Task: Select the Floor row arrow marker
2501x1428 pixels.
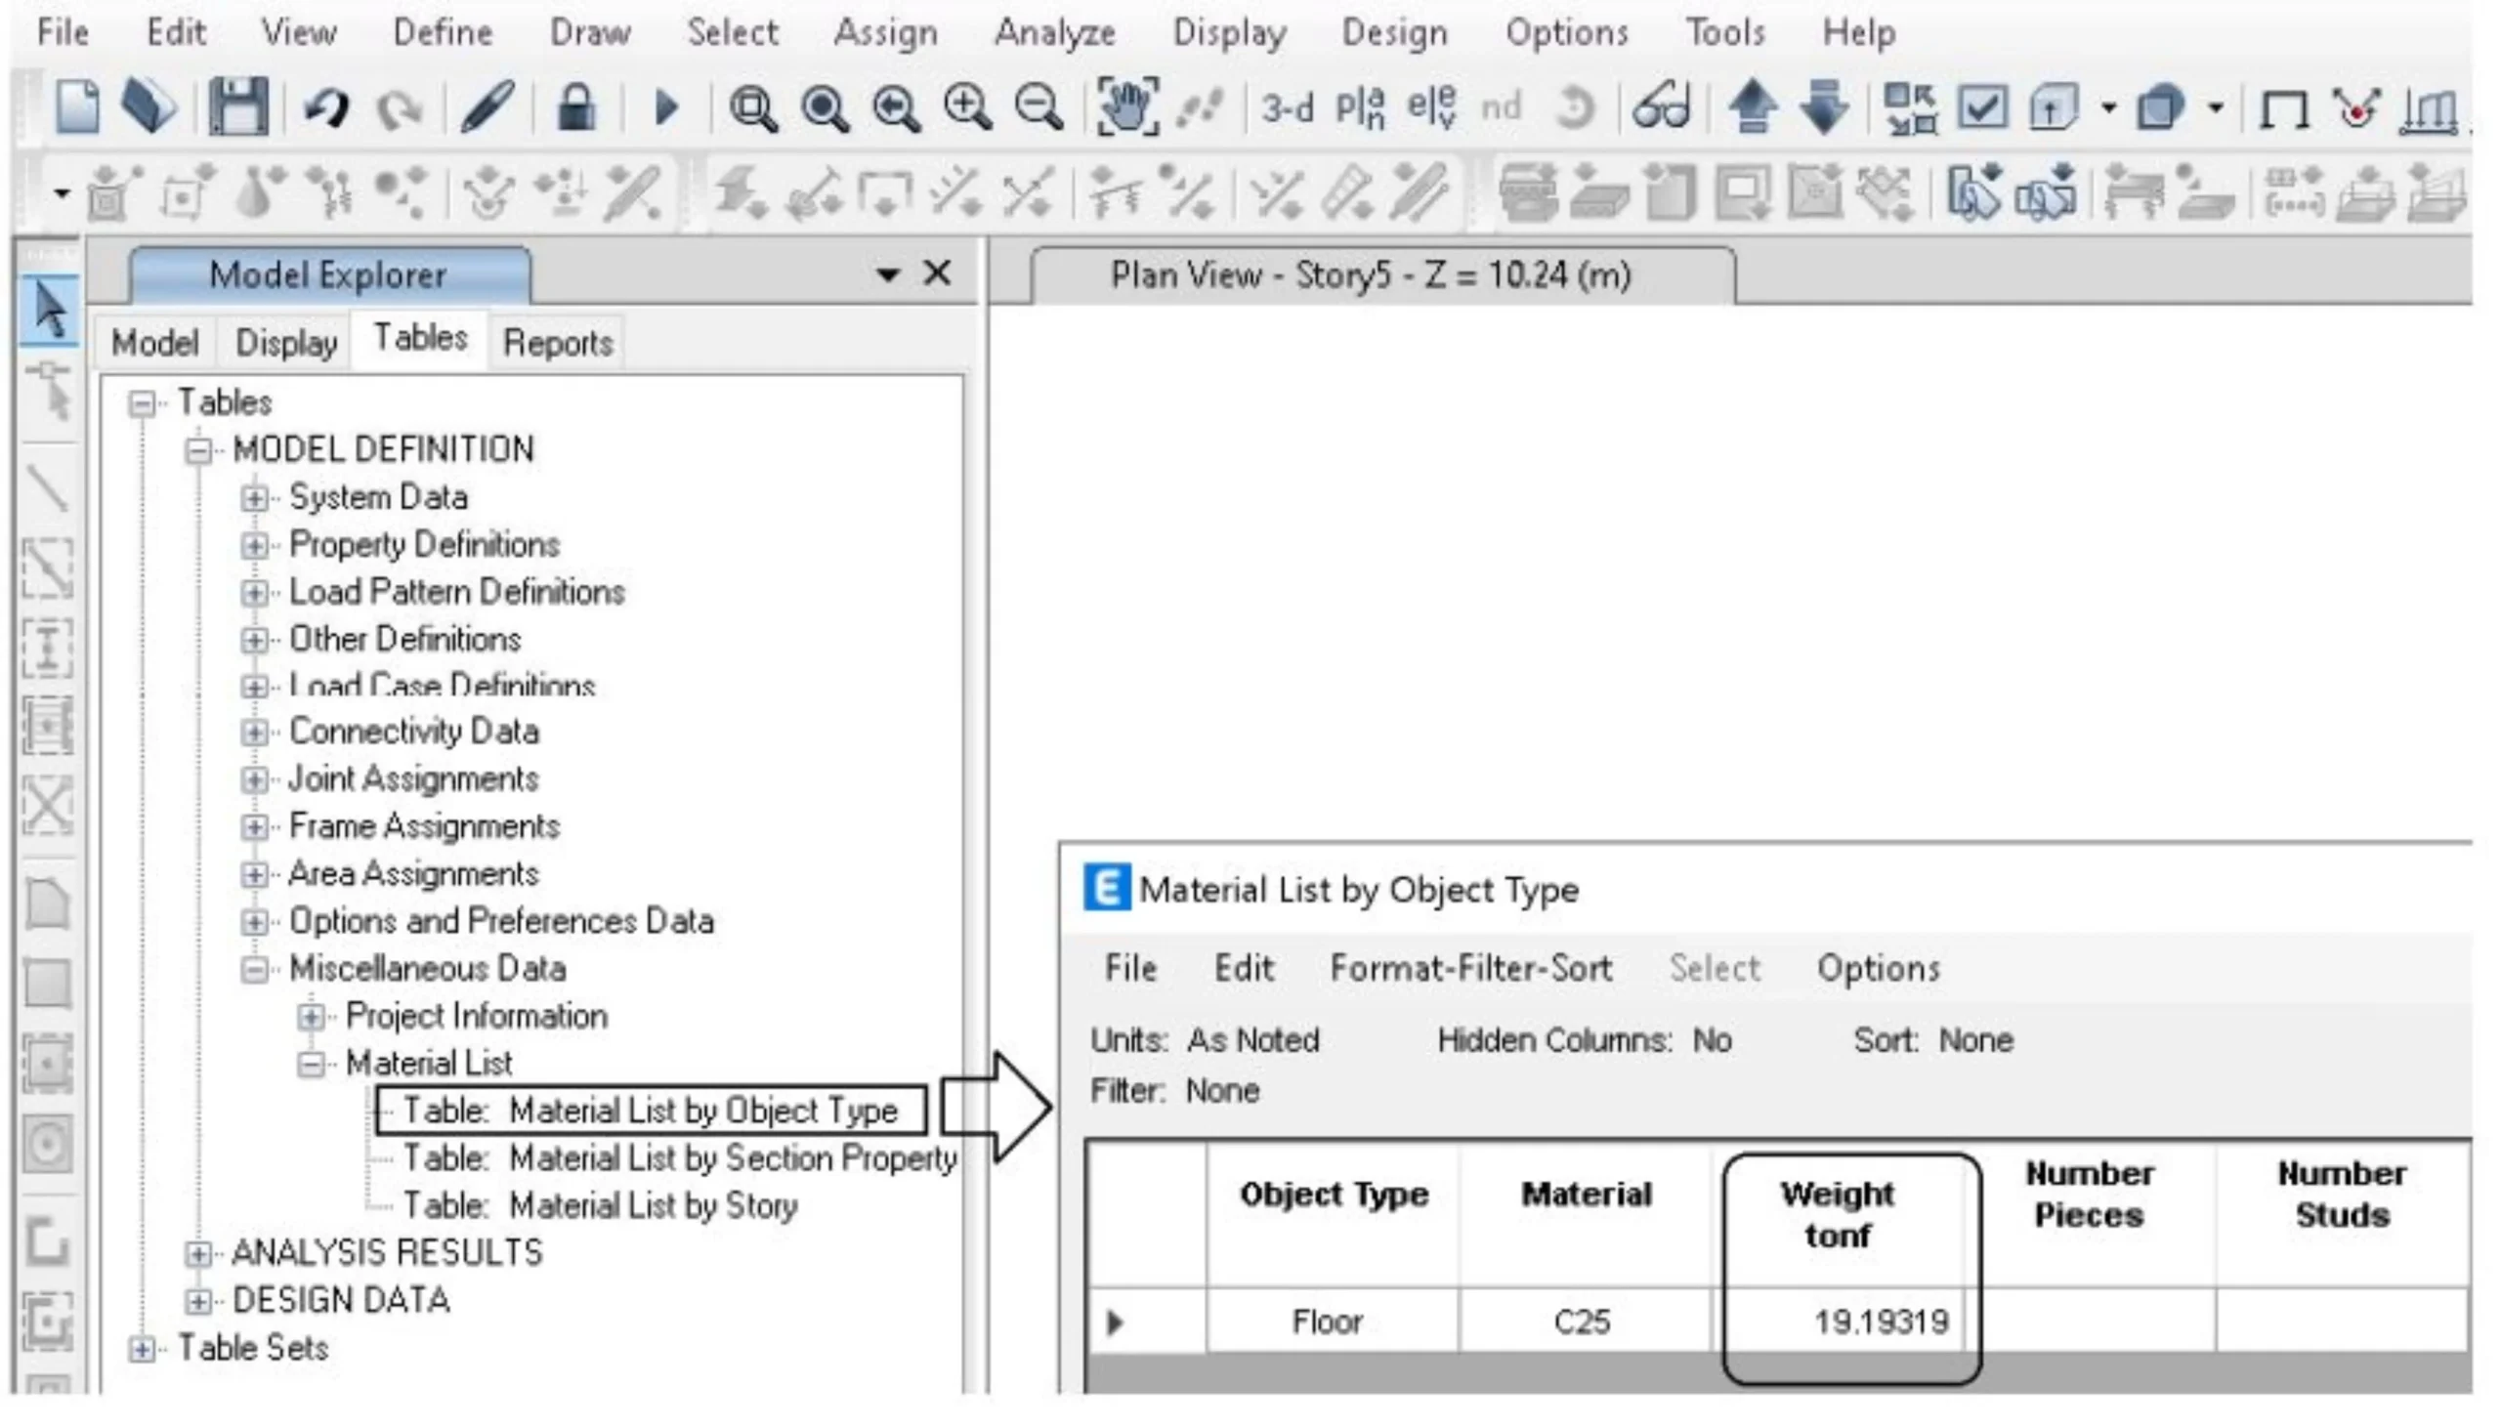Action: click(x=1114, y=1323)
